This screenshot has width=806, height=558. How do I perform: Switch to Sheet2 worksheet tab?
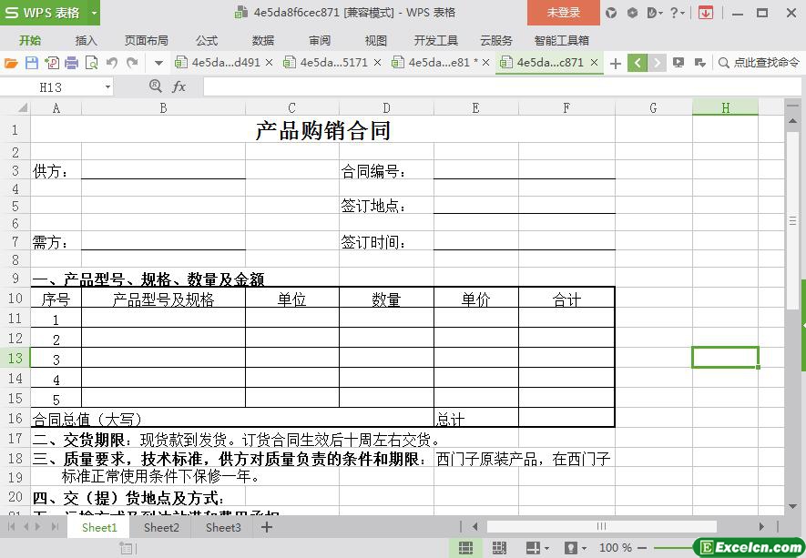(x=161, y=527)
